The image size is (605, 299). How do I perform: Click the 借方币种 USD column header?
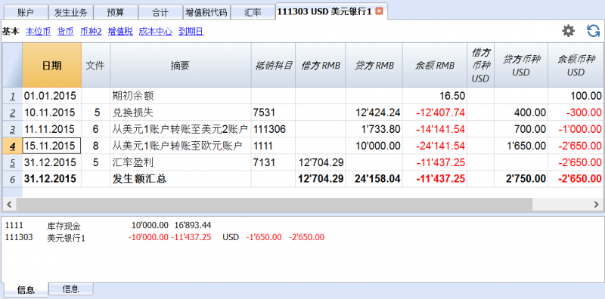[481, 65]
